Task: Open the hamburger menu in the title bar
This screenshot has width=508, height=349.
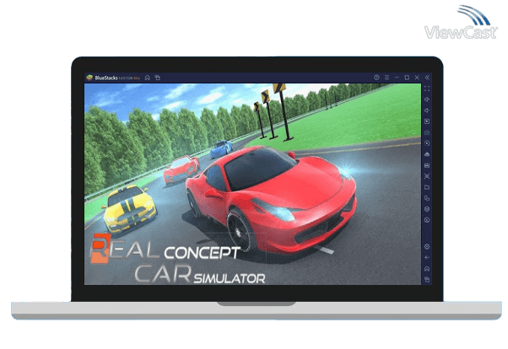Action: pyautogui.click(x=386, y=78)
